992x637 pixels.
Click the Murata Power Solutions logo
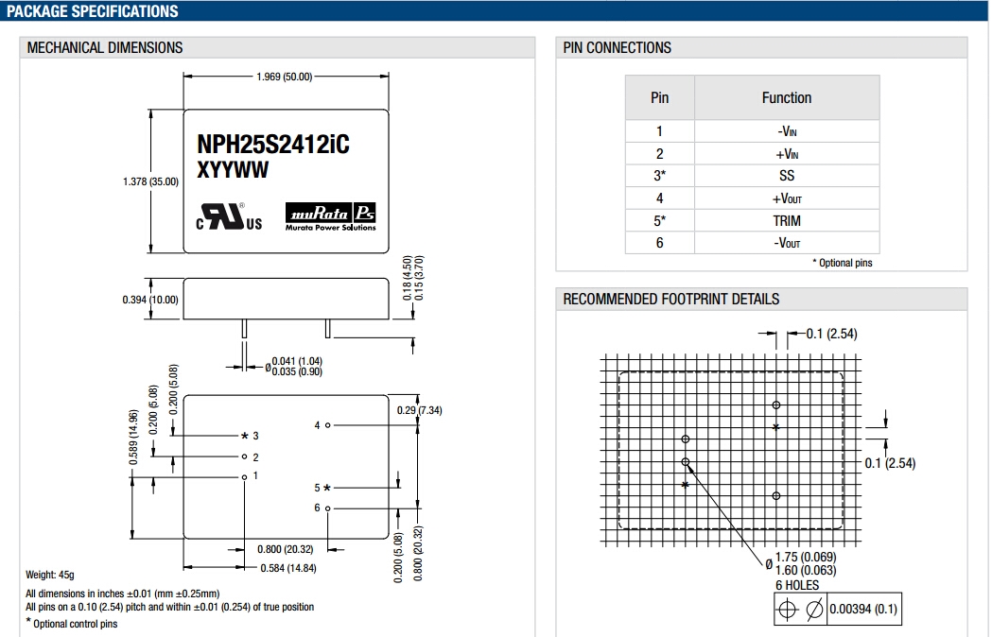pyautogui.click(x=331, y=216)
